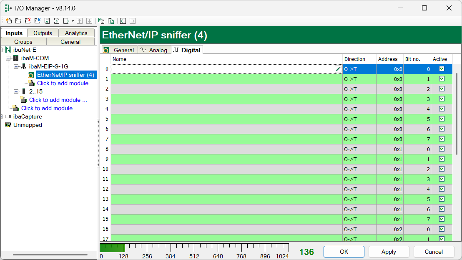This screenshot has width=462, height=260.
Task: Click the Name column header
Action: 226,59
